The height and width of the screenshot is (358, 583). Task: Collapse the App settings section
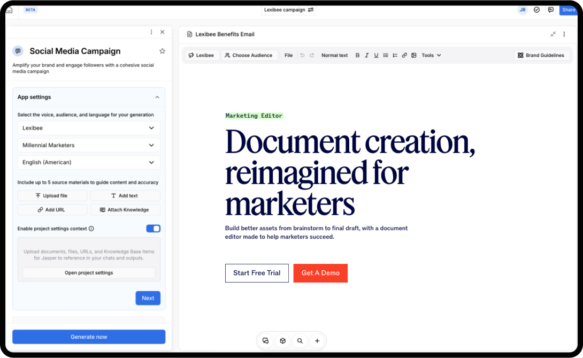coord(157,97)
